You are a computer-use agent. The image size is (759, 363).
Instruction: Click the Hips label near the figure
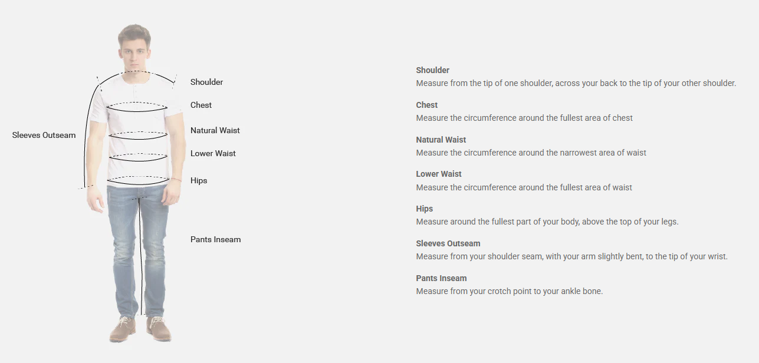click(199, 180)
